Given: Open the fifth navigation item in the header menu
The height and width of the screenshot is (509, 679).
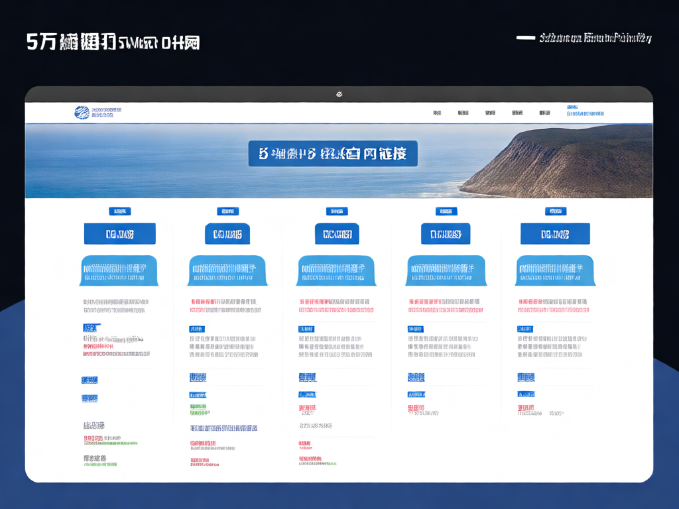Looking at the screenshot, I should click(544, 113).
